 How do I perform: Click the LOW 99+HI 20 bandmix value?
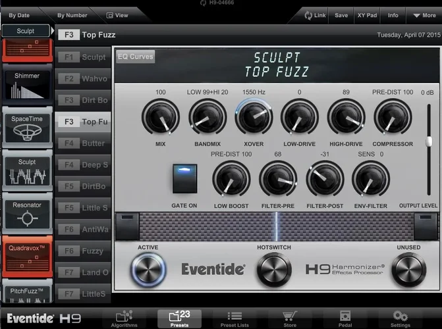(207, 92)
